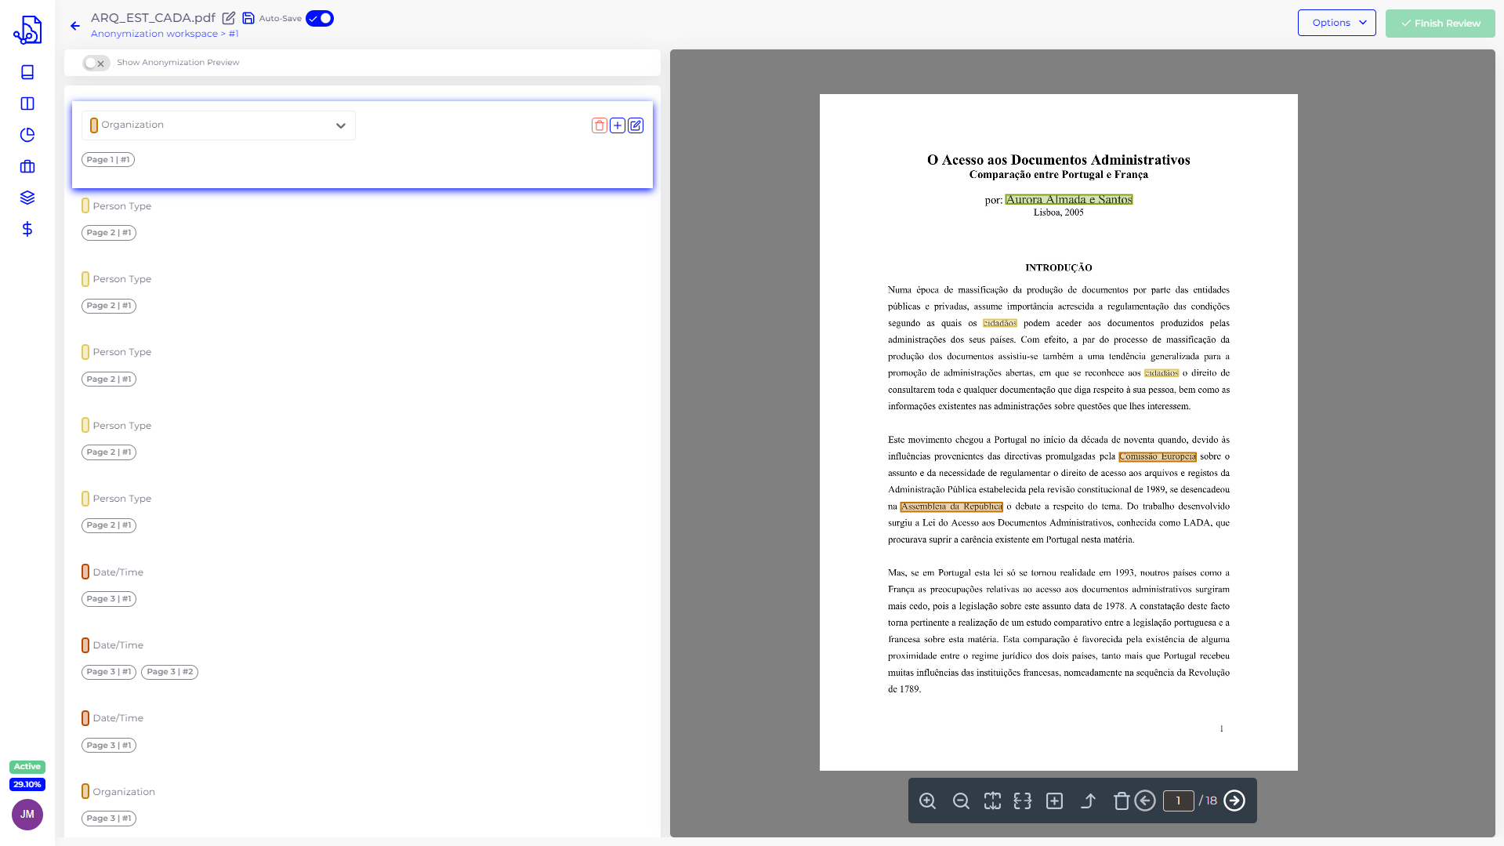The height and width of the screenshot is (846, 1504).
Task: Open the documents book icon in the left sidebar
Action: tap(27, 72)
